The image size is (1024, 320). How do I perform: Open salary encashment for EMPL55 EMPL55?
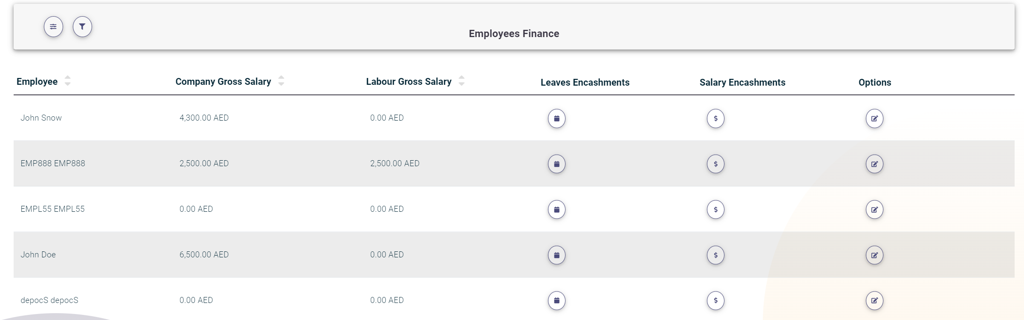pyautogui.click(x=715, y=210)
